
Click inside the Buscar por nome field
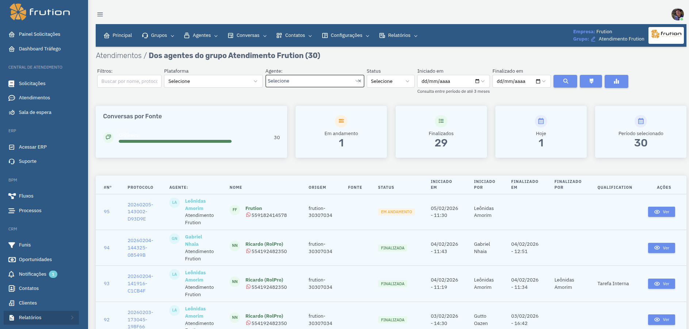129,81
